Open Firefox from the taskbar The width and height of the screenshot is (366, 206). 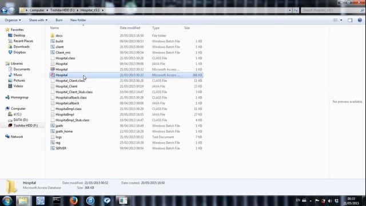(74, 201)
